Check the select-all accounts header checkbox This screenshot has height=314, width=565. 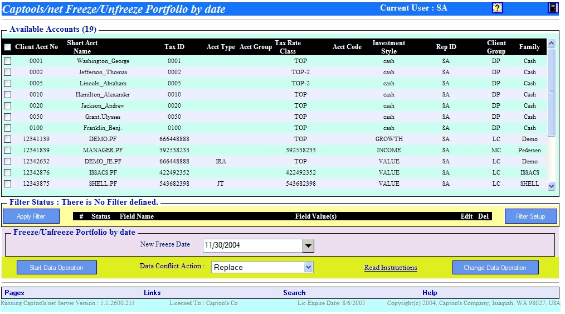click(7, 47)
